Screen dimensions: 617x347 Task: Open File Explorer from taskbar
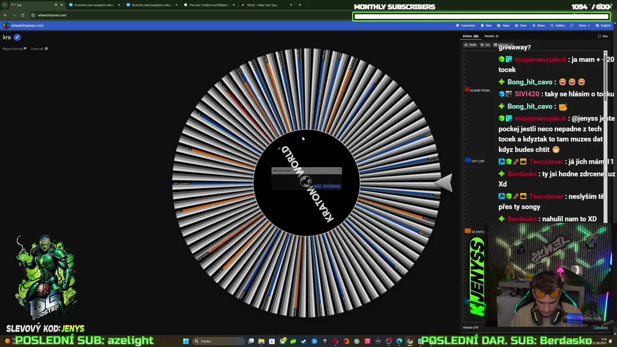[261, 341]
